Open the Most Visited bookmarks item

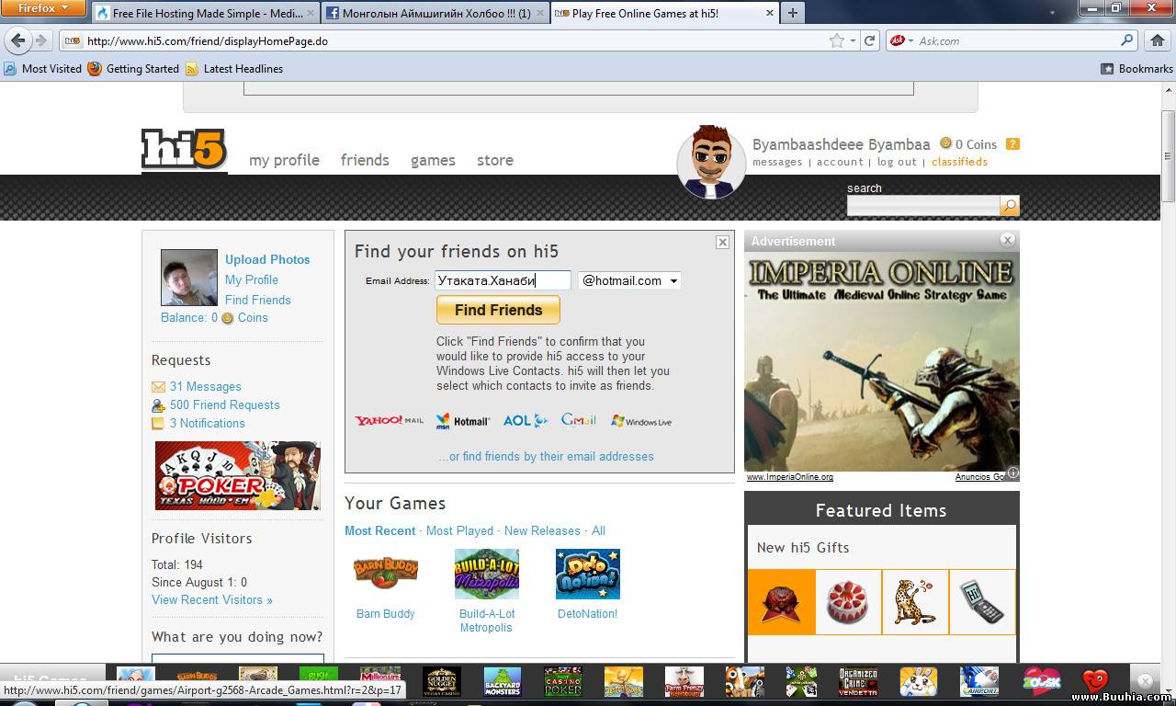(43, 69)
